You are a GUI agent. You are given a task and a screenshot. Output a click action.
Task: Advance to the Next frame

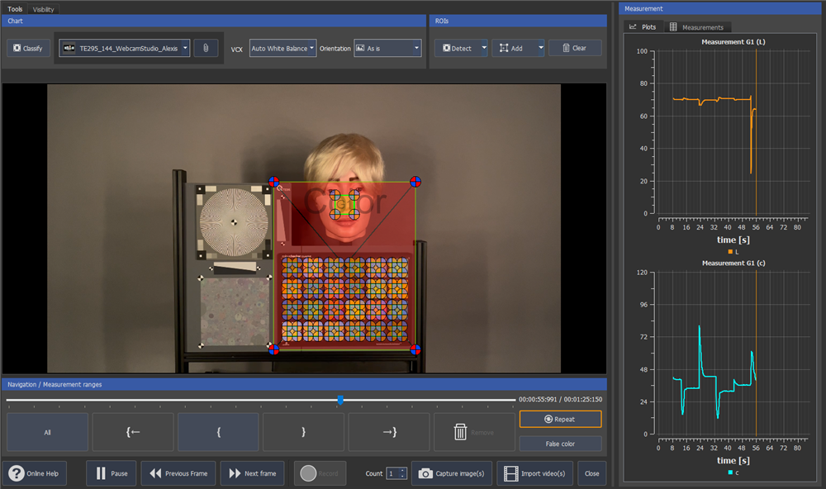pyautogui.click(x=252, y=473)
